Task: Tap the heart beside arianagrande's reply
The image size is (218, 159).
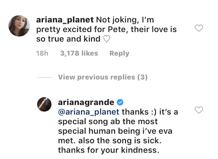Action: tap(199, 110)
